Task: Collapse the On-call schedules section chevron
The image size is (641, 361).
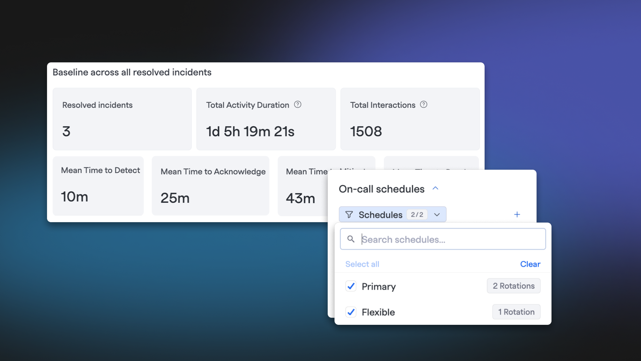Action: pos(435,188)
